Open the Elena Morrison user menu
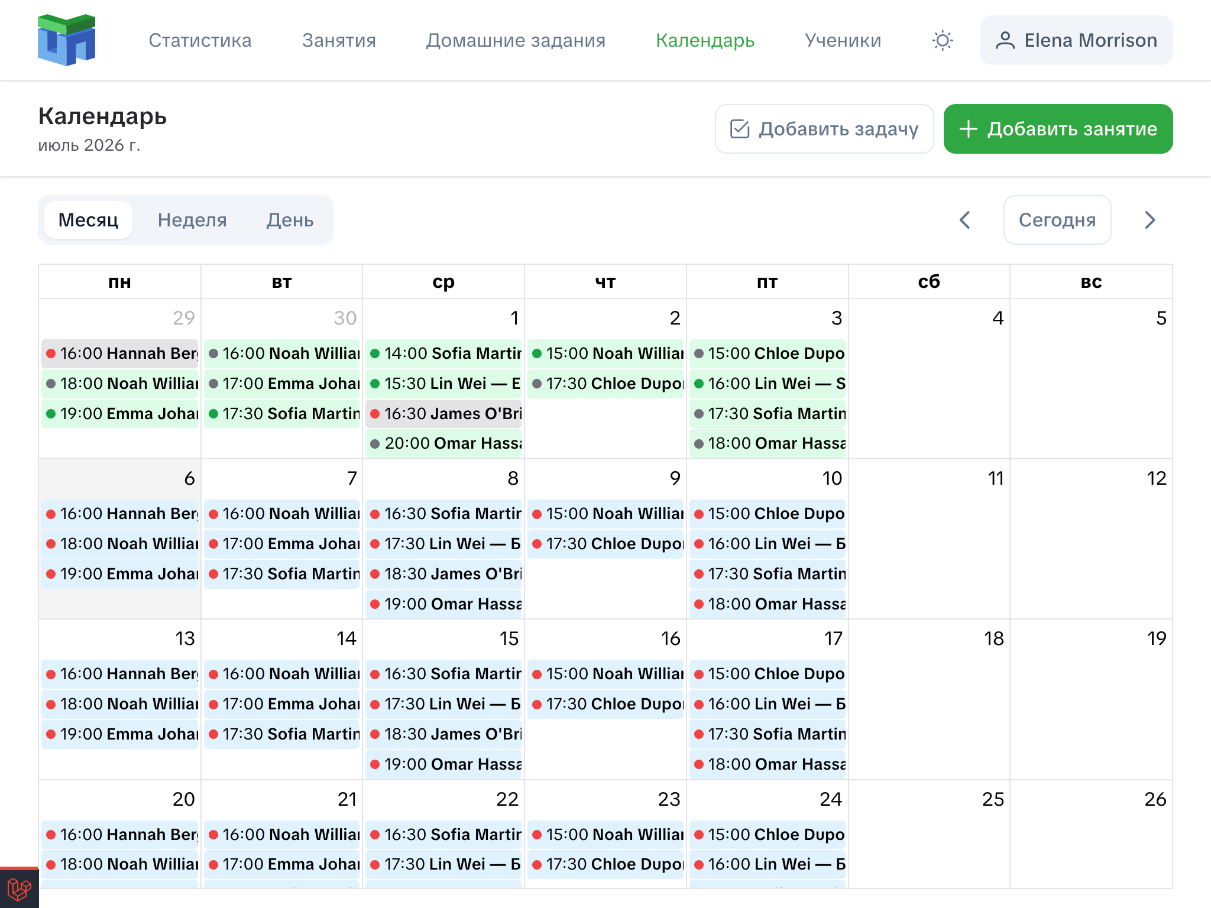 [x=1076, y=40]
